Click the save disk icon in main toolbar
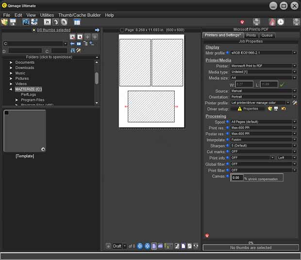 coord(13,22)
